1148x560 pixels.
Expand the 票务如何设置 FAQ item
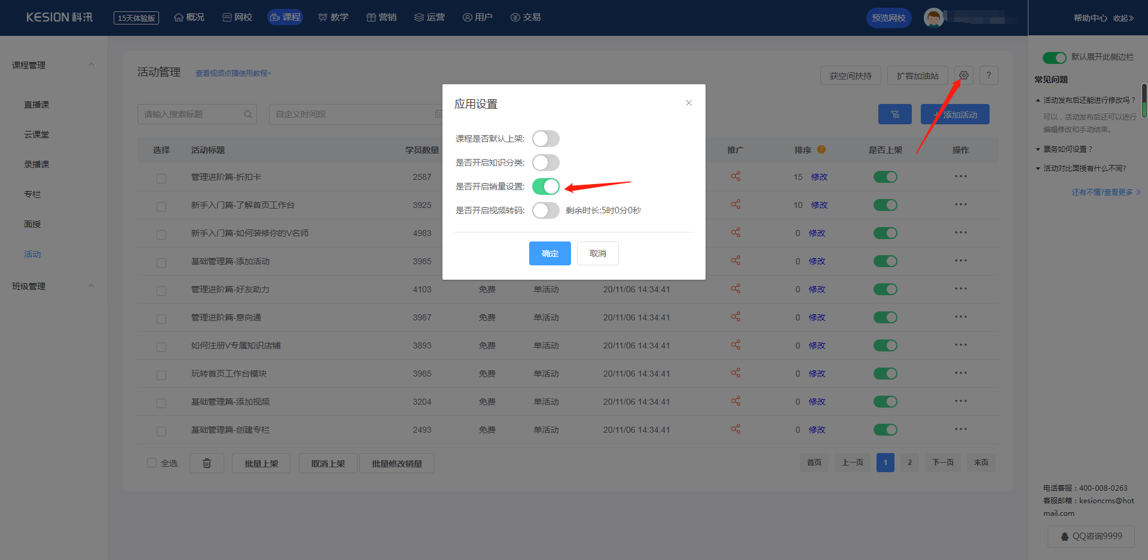pyautogui.click(x=1067, y=149)
